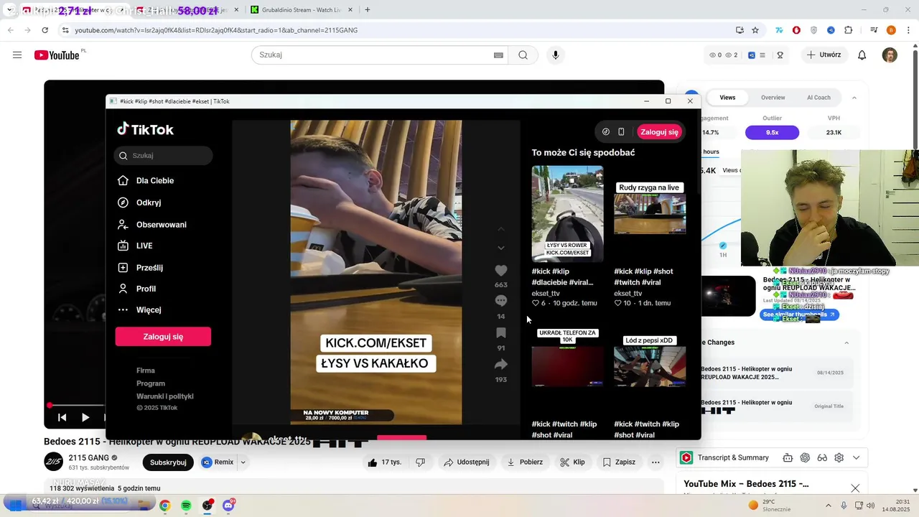Click the robot icon in Transcript bar
This screenshot has width=919, height=517.
tap(788, 457)
